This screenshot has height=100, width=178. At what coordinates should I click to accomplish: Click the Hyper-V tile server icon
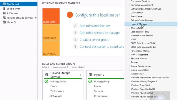click(x=90, y=74)
